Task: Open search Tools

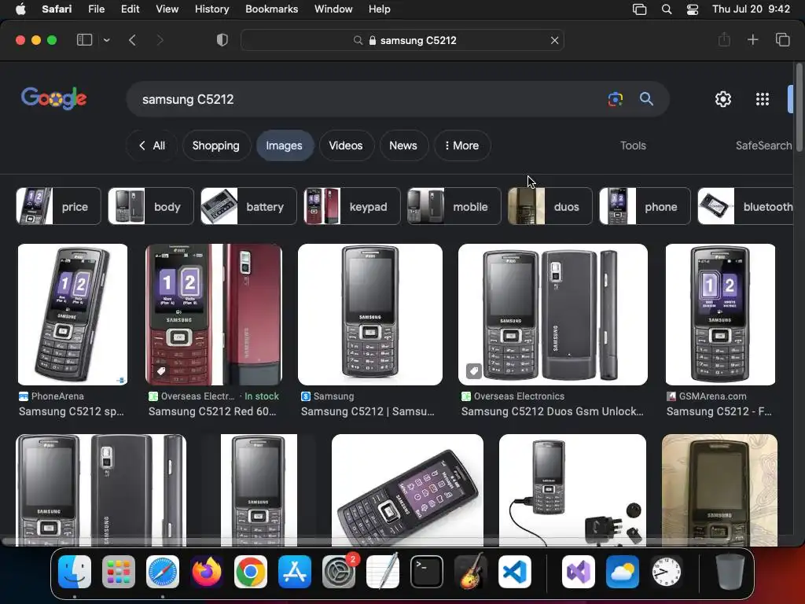Action: [x=633, y=145]
